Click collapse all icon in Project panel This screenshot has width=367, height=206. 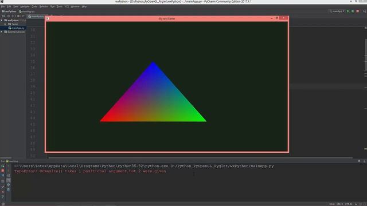pyautogui.click(x=13, y=16)
